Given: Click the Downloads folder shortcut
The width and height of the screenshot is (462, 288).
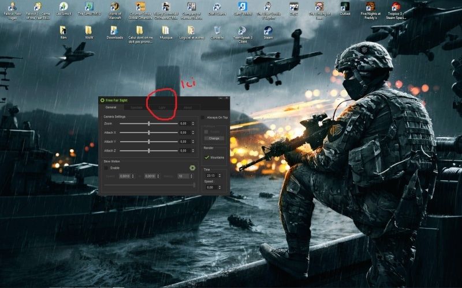Looking at the screenshot, I should 114,33.
